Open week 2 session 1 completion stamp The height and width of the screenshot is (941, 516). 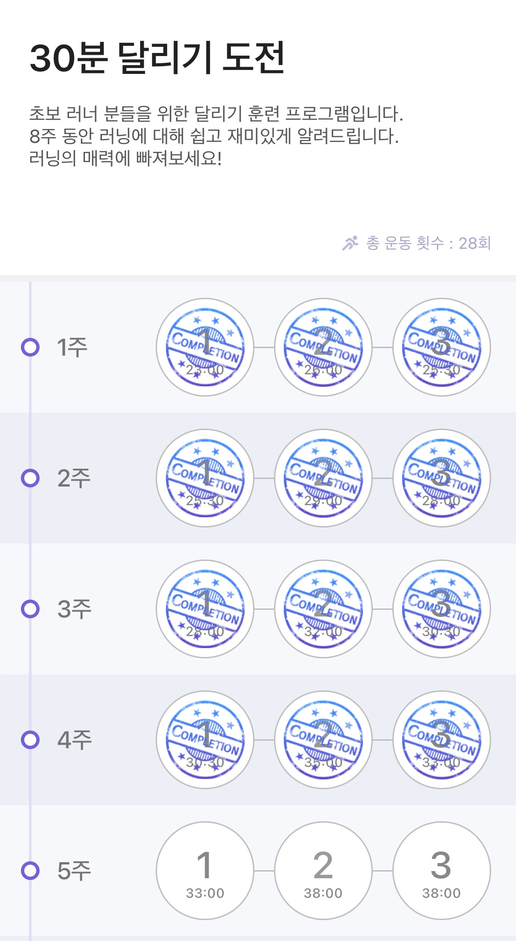(205, 478)
